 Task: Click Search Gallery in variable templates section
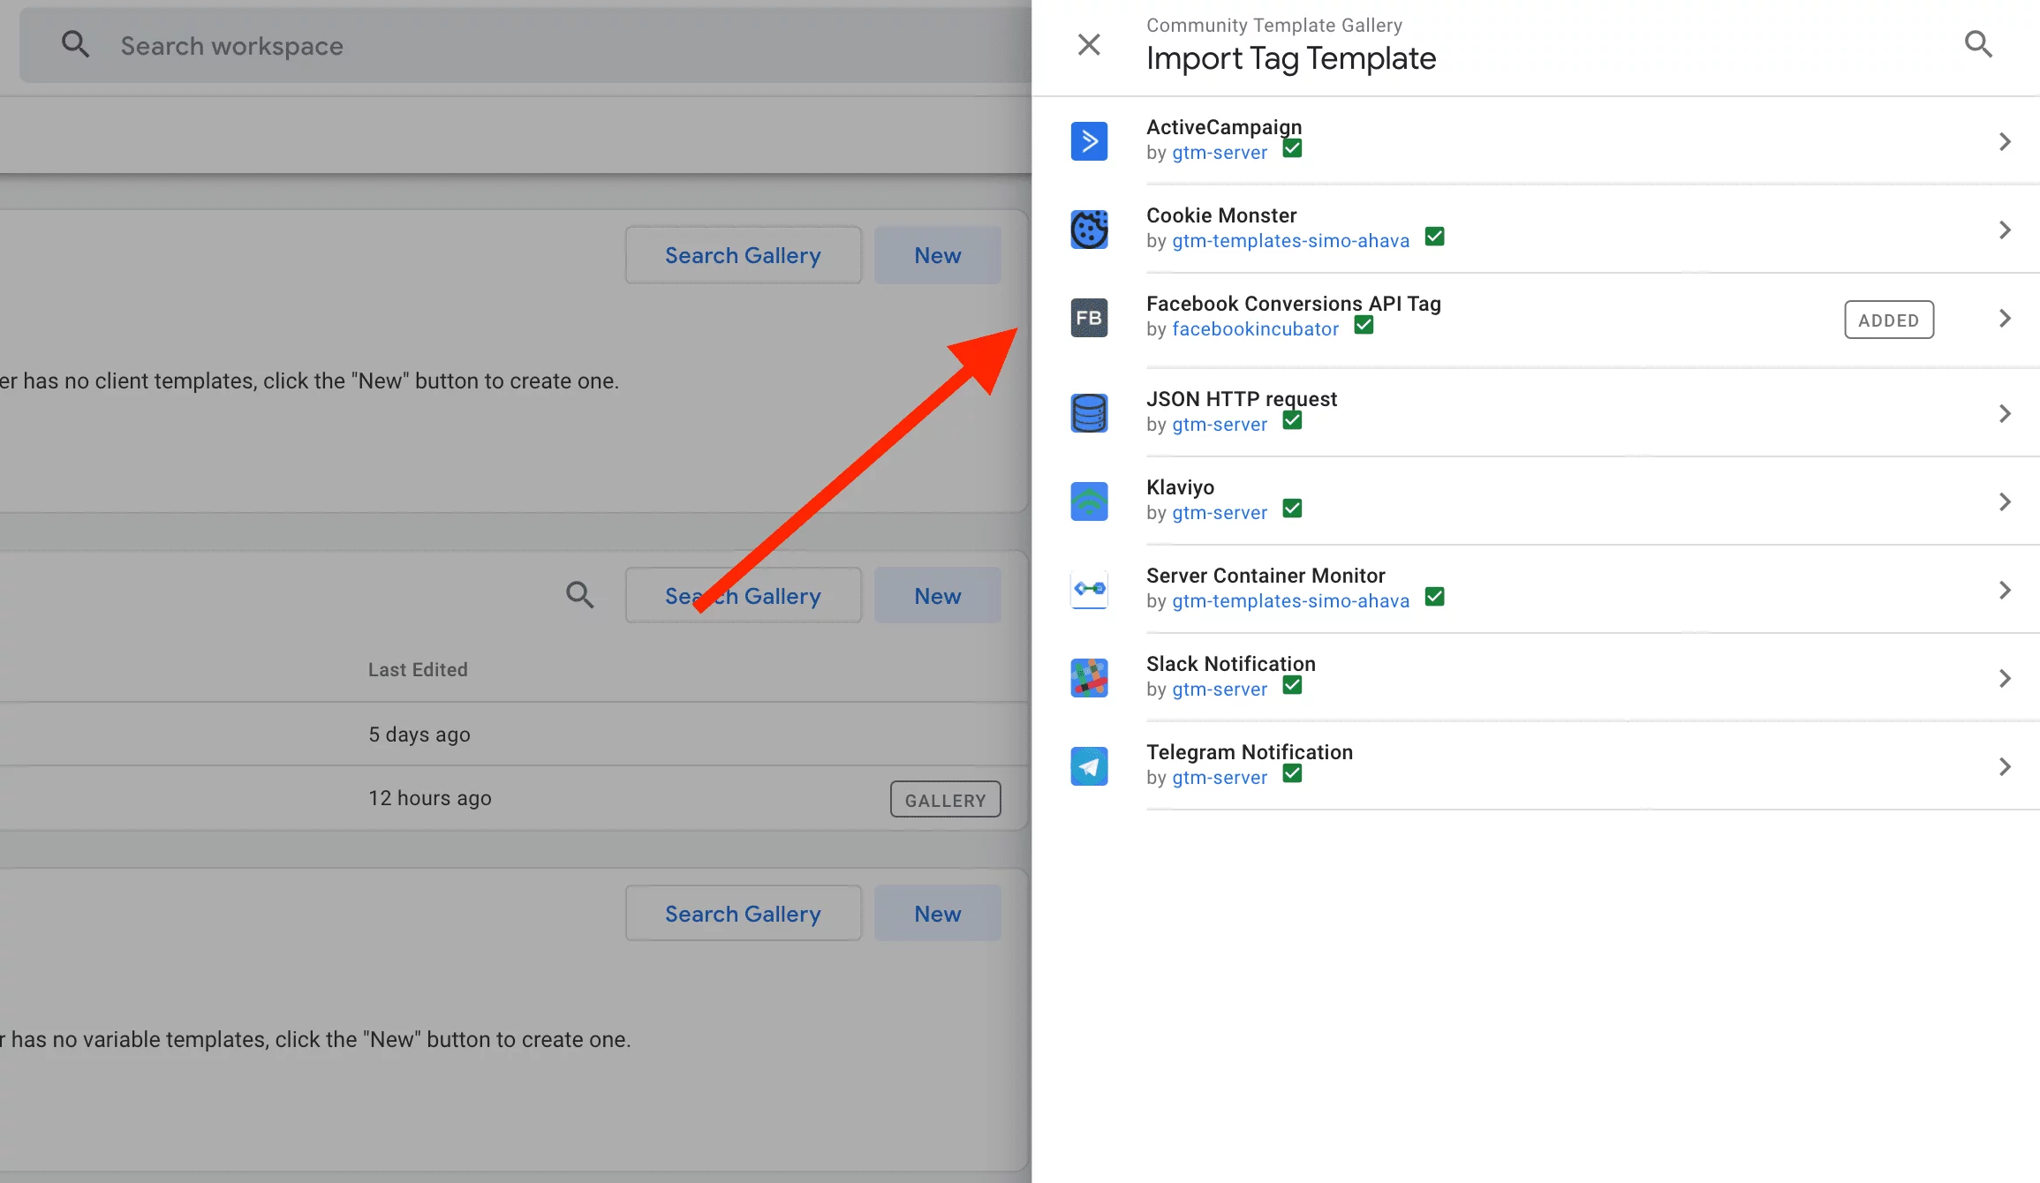[743, 914]
